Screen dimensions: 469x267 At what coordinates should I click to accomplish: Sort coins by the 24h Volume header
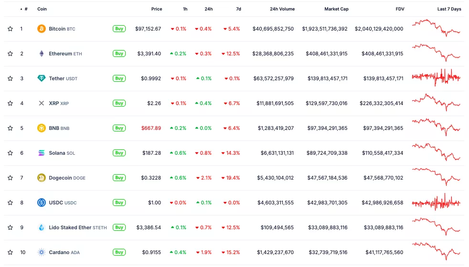pos(282,9)
